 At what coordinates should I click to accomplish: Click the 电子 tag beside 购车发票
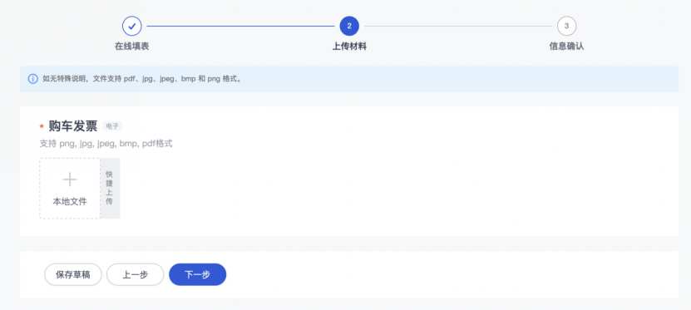point(112,126)
